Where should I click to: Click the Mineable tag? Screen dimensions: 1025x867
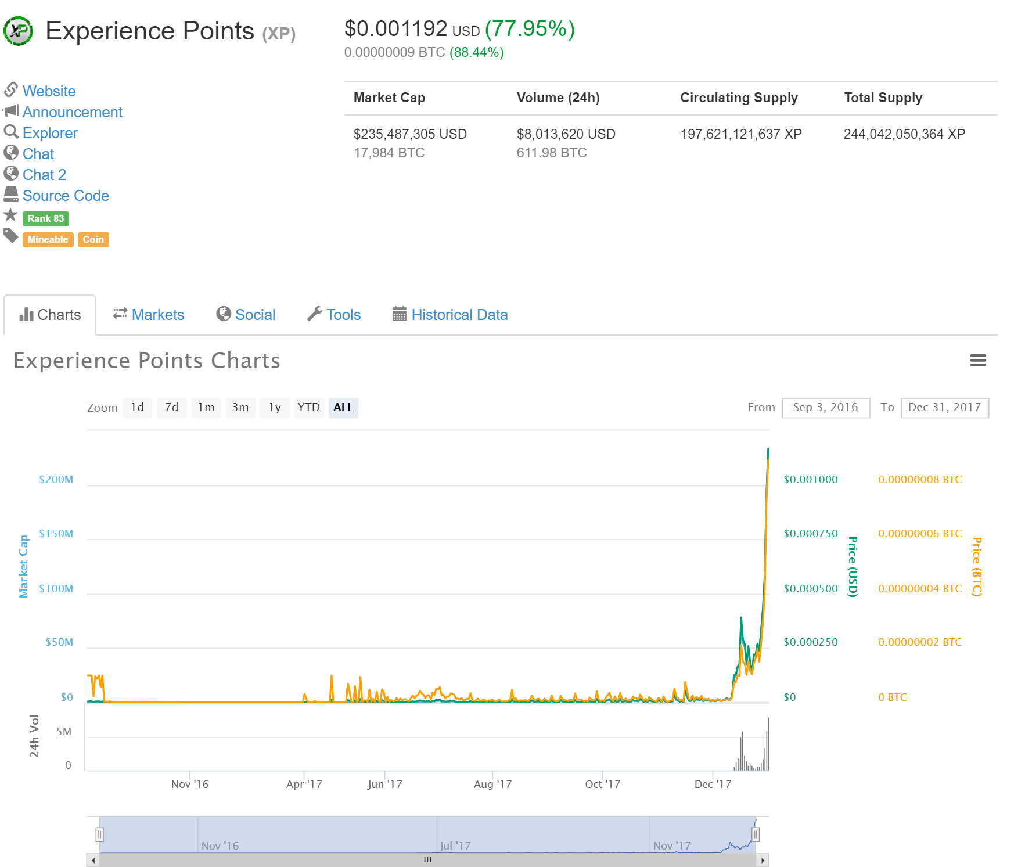[x=48, y=240]
